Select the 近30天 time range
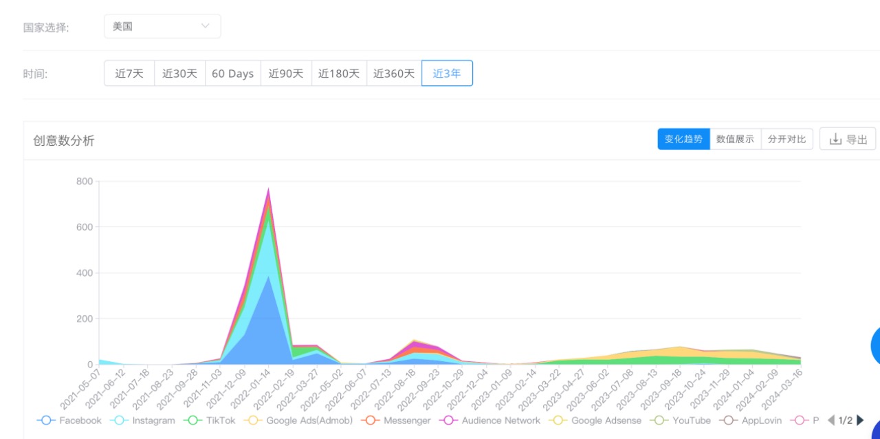Image resolution: width=880 pixels, height=439 pixels. pyautogui.click(x=179, y=74)
